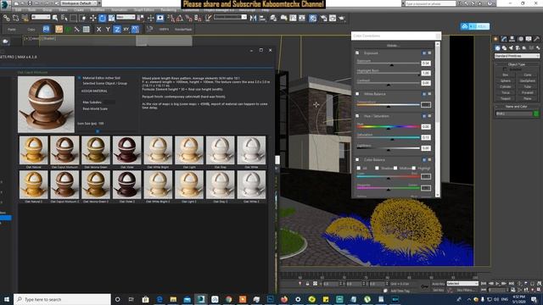Click the Teapot primitive button

pos(506,98)
